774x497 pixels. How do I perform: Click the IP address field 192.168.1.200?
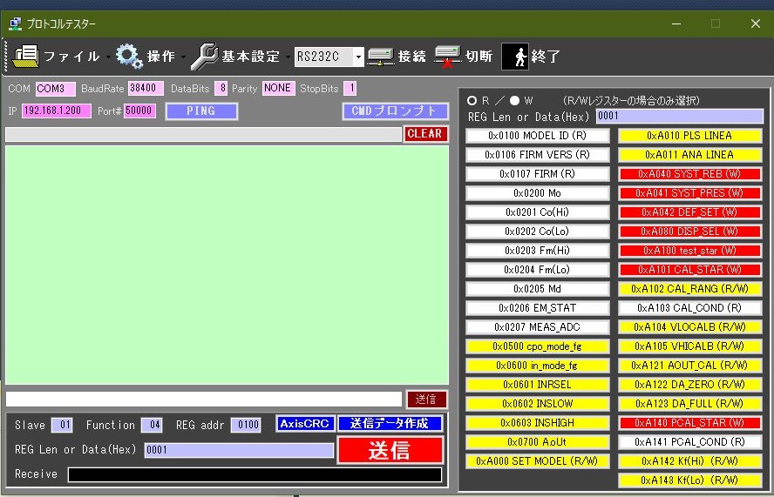click(x=56, y=111)
